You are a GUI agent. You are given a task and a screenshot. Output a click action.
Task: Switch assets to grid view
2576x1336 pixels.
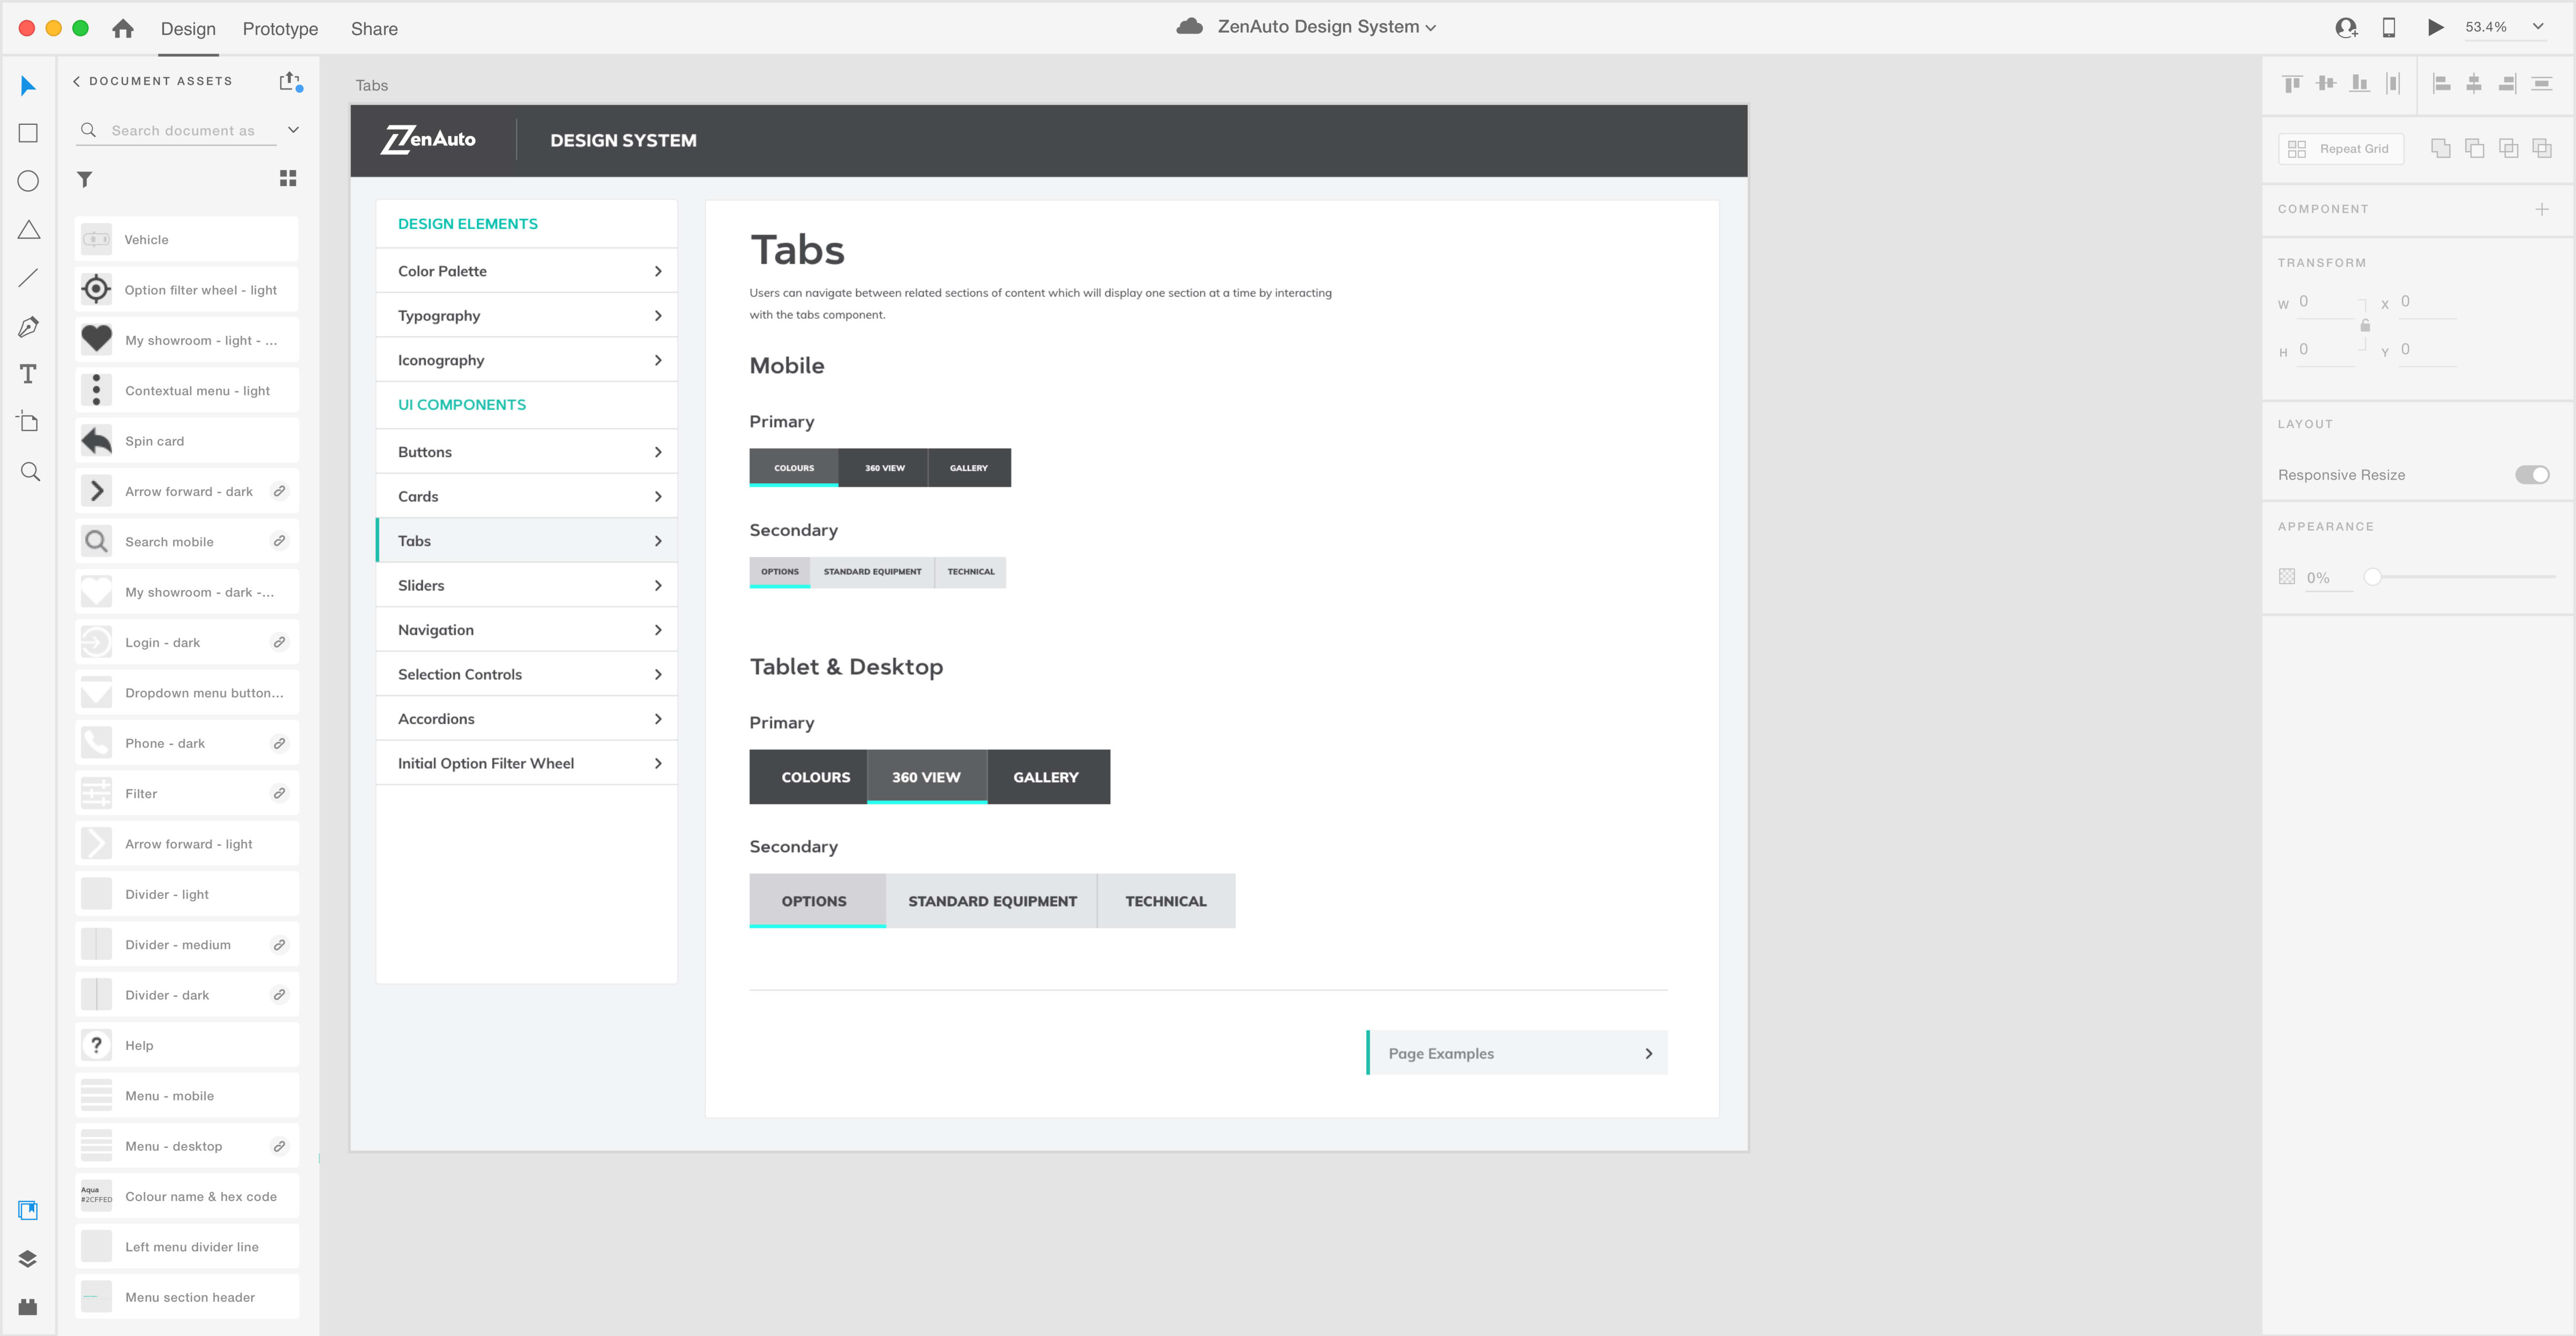288,178
